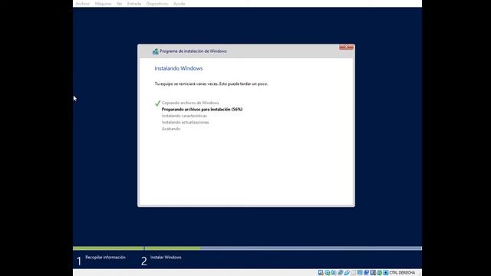Open the Ayuda menu

(x=179, y=4)
